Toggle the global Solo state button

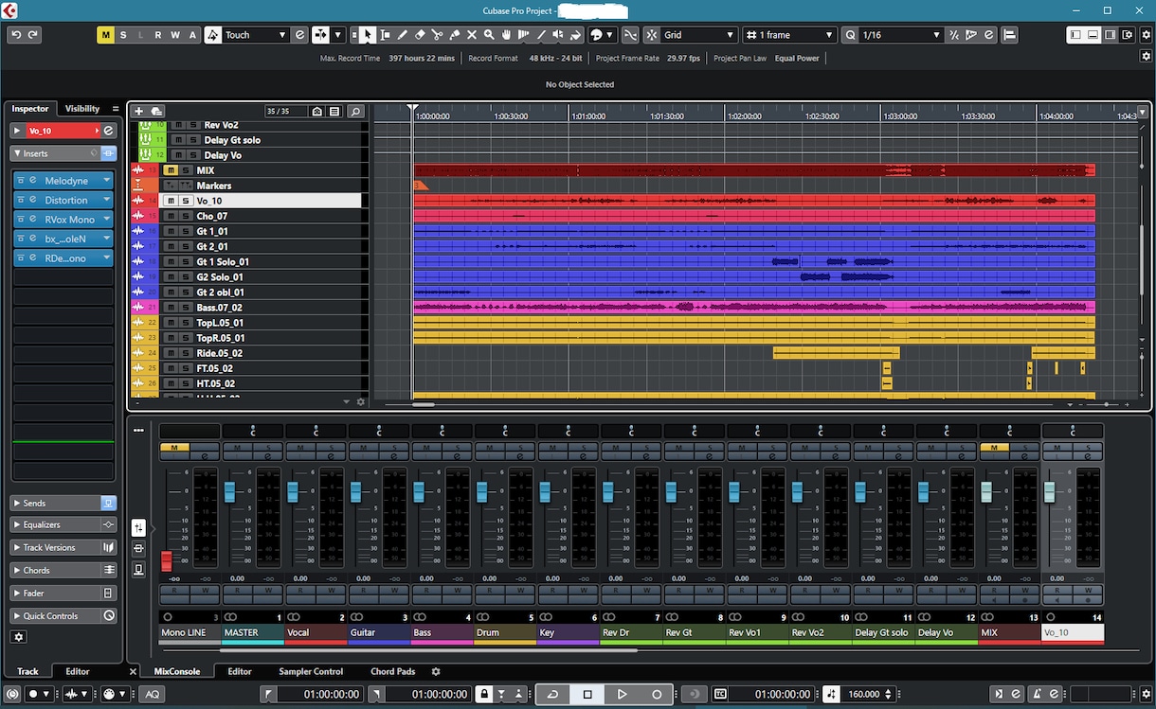pos(123,35)
